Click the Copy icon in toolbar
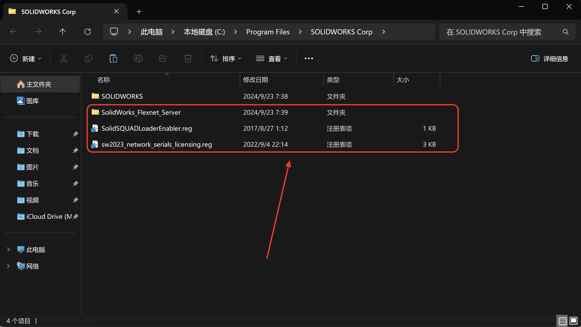This screenshot has width=581, height=327. click(88, 59)
